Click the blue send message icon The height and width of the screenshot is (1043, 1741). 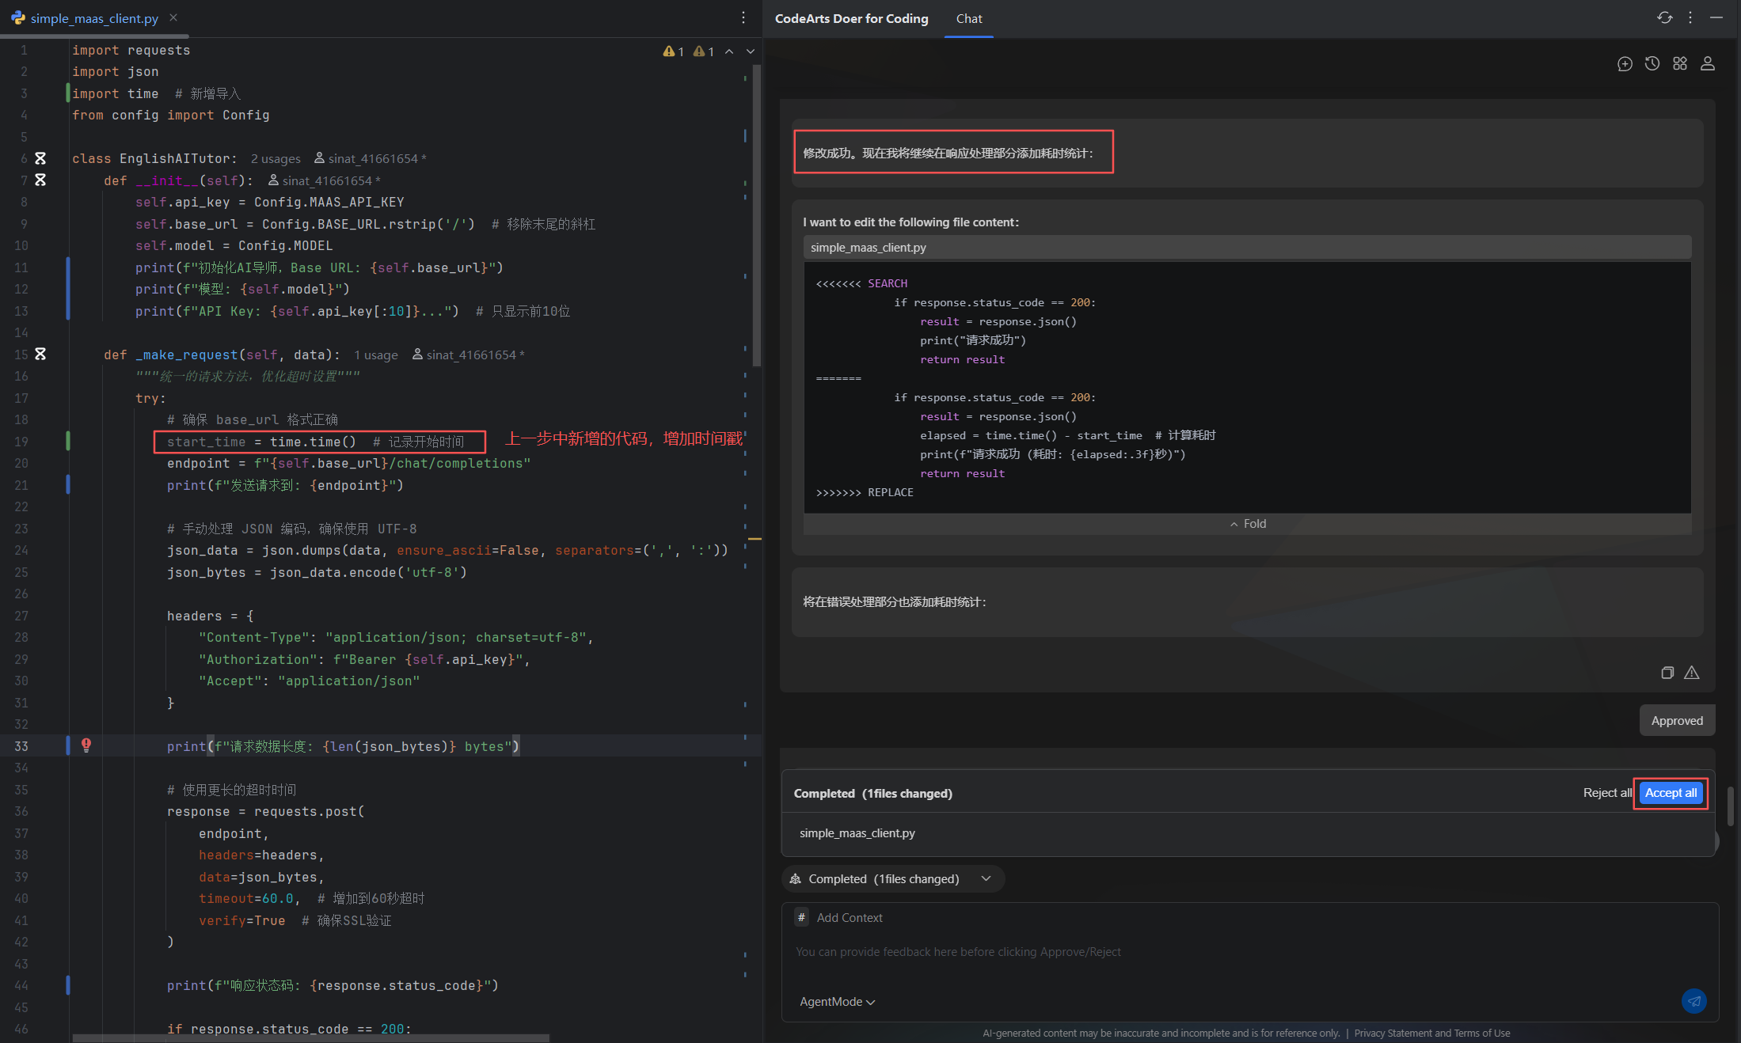point(1693,1001)
